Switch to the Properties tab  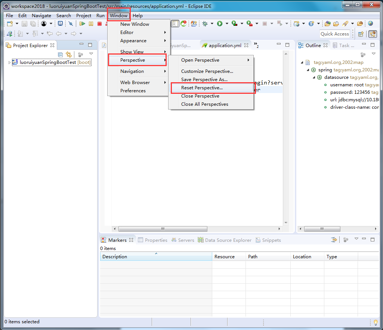pos(153,240)
